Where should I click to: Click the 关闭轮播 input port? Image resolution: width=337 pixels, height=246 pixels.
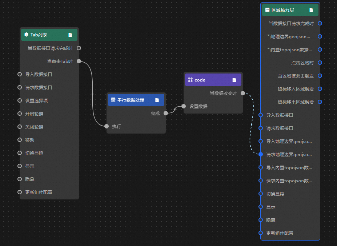click(20, 127)
